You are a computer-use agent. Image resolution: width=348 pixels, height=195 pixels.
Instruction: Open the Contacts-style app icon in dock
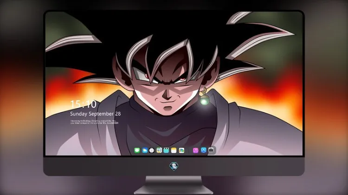click(x=159, y=150)
